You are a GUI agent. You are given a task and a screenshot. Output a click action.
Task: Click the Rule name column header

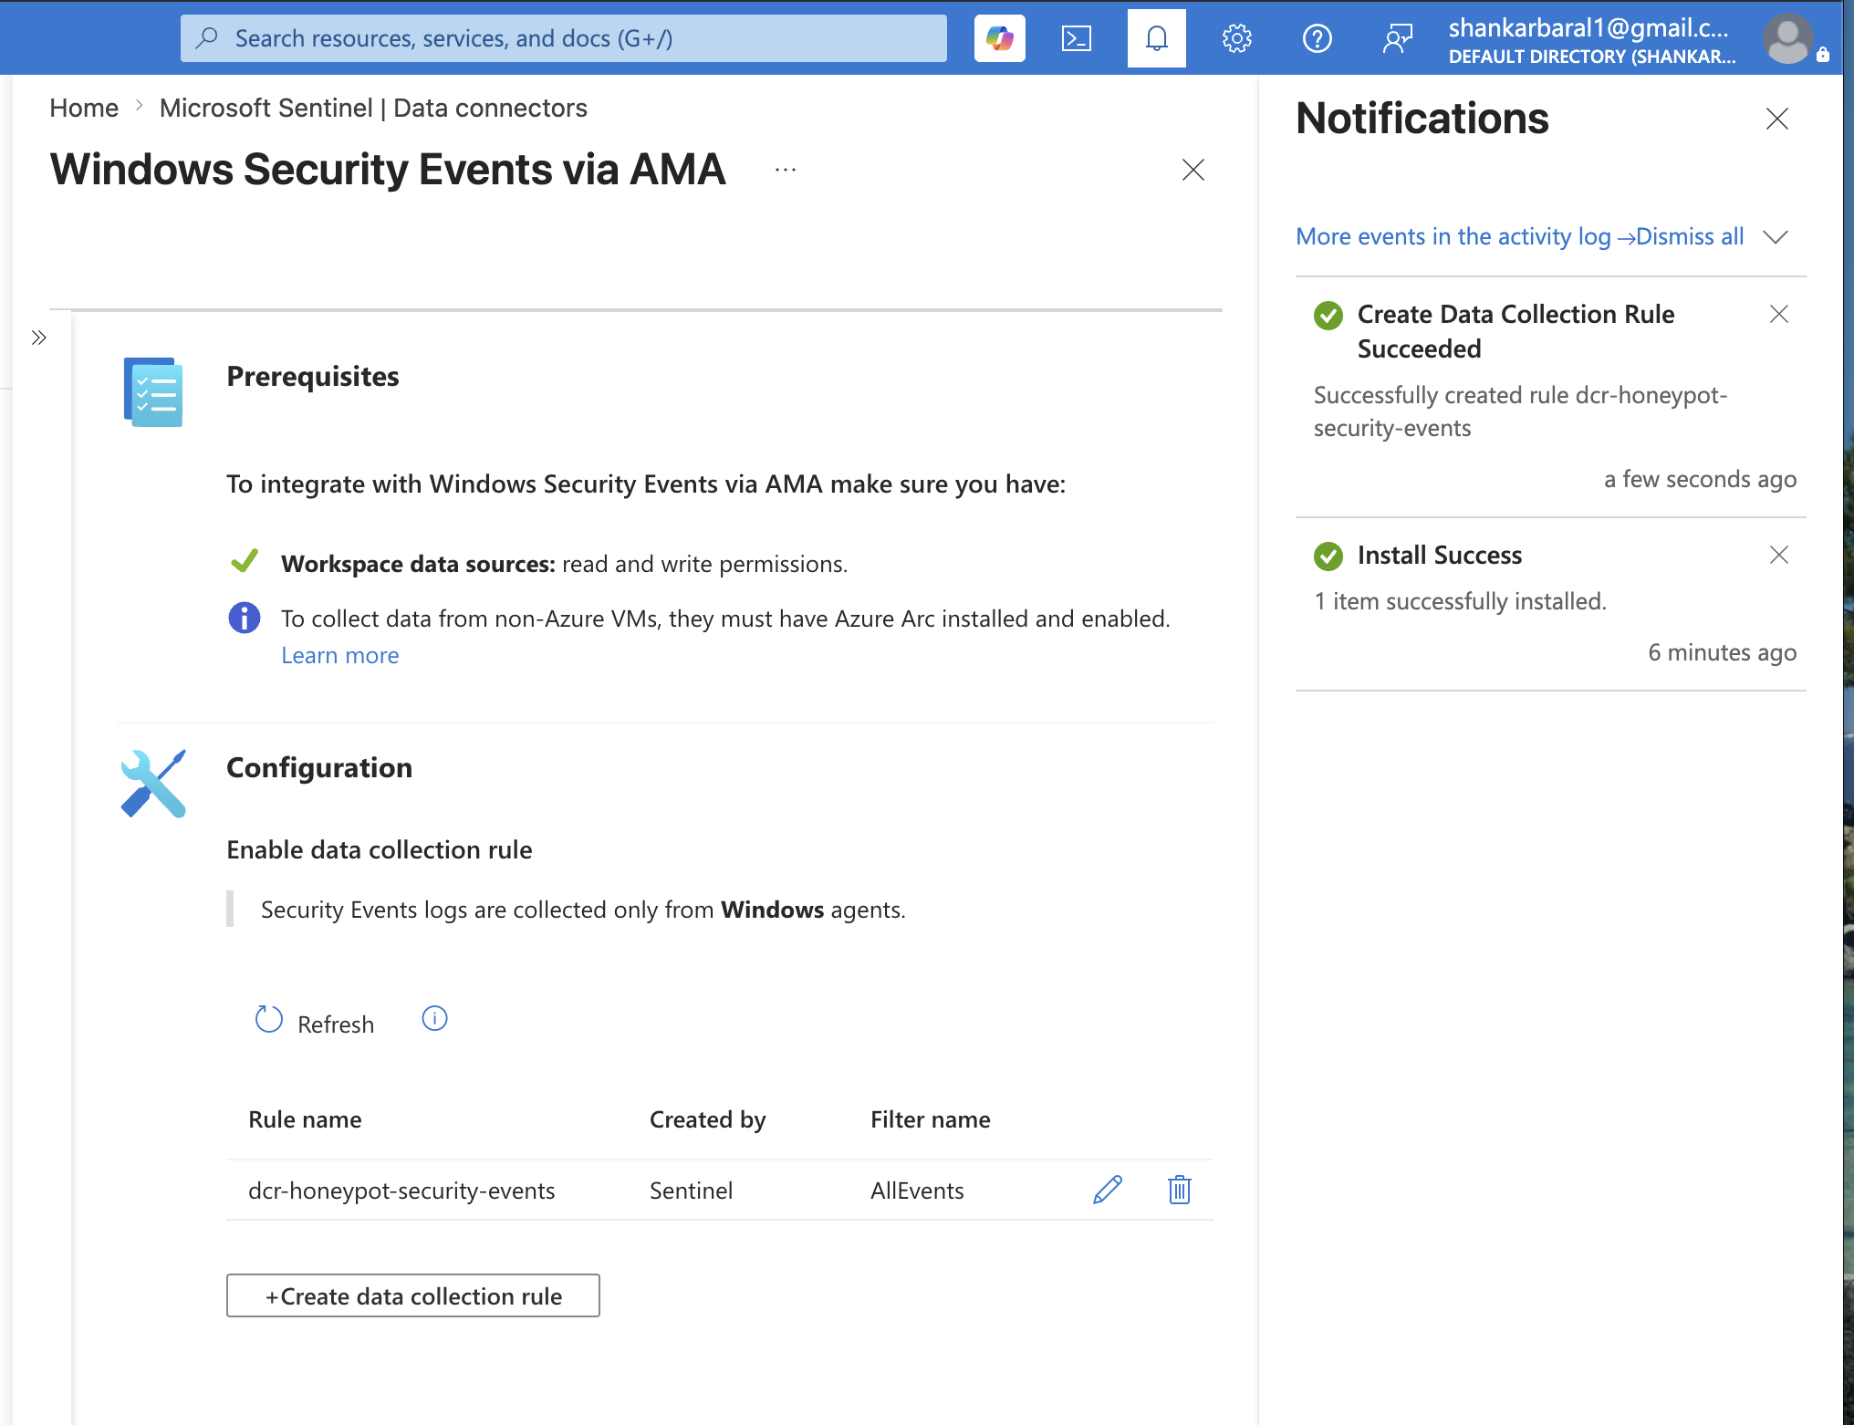(305, 1119)
